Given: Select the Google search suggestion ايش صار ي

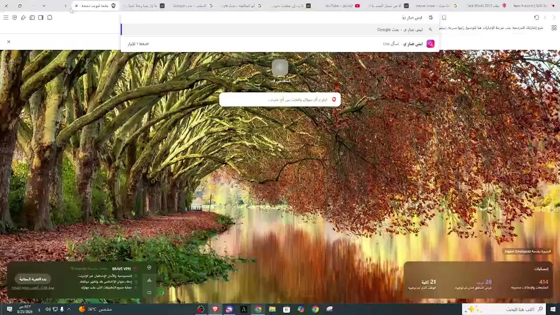Looking at the screenshot, I should [x=280, y=29].
